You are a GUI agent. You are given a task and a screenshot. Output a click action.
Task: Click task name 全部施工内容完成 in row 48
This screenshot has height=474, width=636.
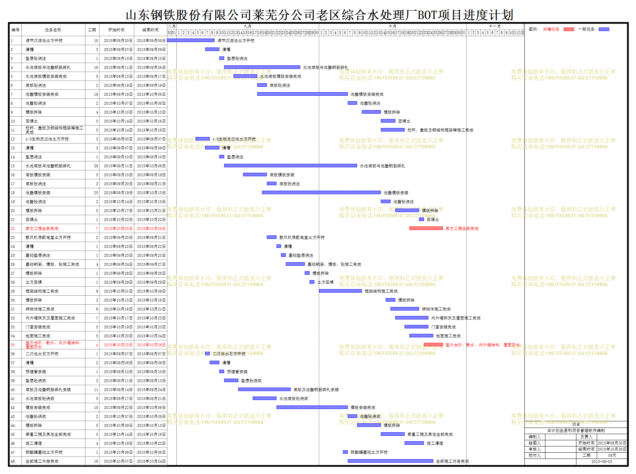click(x=42, y=461)
